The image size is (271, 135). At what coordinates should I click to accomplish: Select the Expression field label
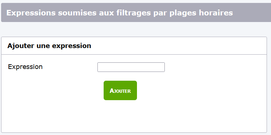(x=25, y=67)
